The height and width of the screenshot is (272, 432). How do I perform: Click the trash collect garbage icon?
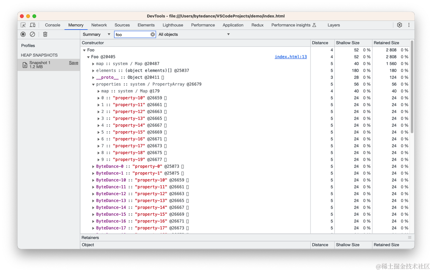[x=45, y=34]
